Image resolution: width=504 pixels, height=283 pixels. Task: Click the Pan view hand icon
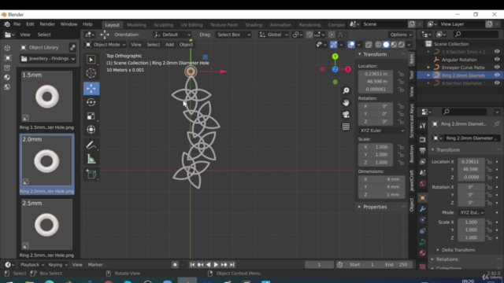pos(346,103)
